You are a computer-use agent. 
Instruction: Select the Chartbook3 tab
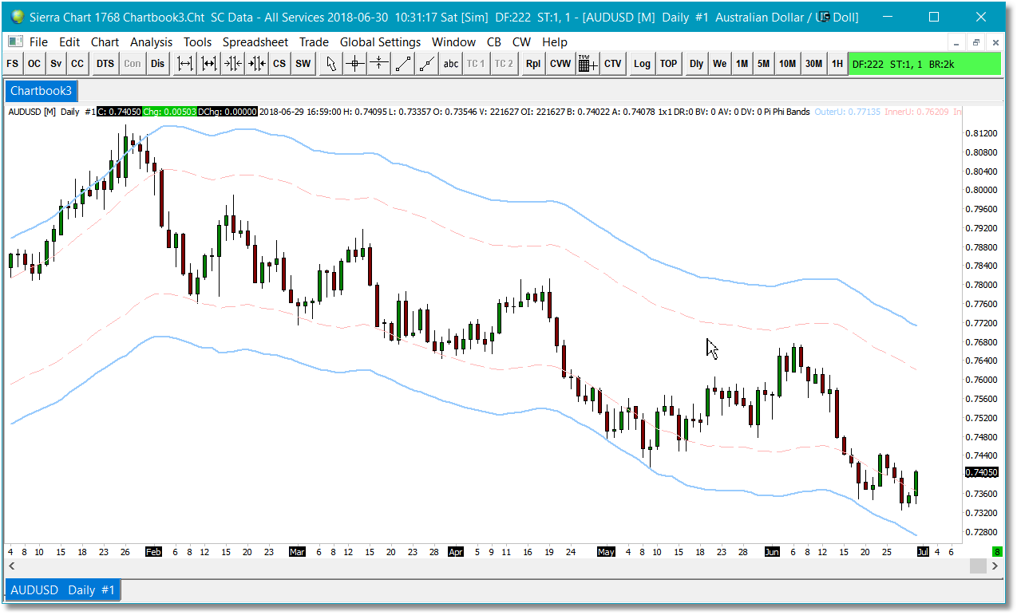coord(41,91)
